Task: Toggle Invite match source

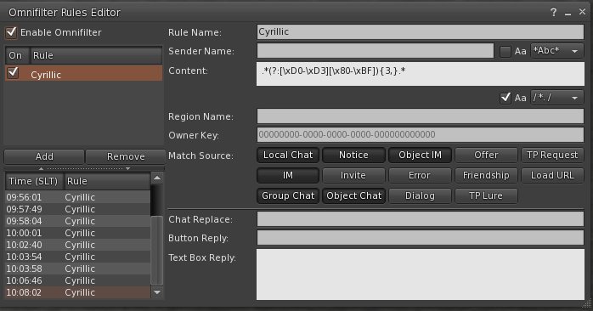Action: [353, 176]
